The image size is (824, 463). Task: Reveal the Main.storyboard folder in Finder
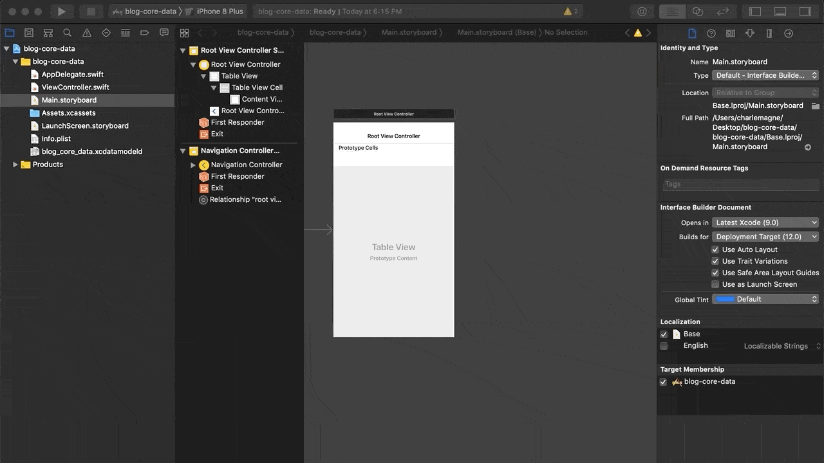pos(815,105)
